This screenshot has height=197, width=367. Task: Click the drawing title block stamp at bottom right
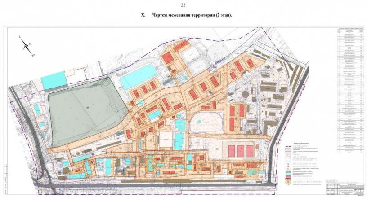tap(345, 188)
